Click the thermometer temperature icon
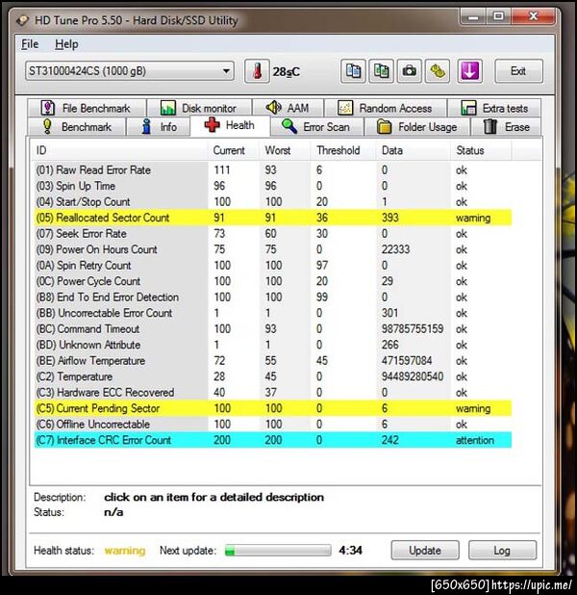Screen dimensions: 577x595 257,71
